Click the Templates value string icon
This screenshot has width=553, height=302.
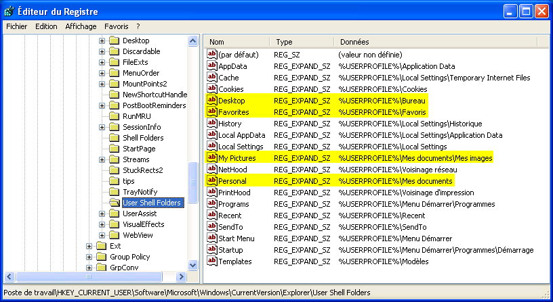[x=211, y=261]
